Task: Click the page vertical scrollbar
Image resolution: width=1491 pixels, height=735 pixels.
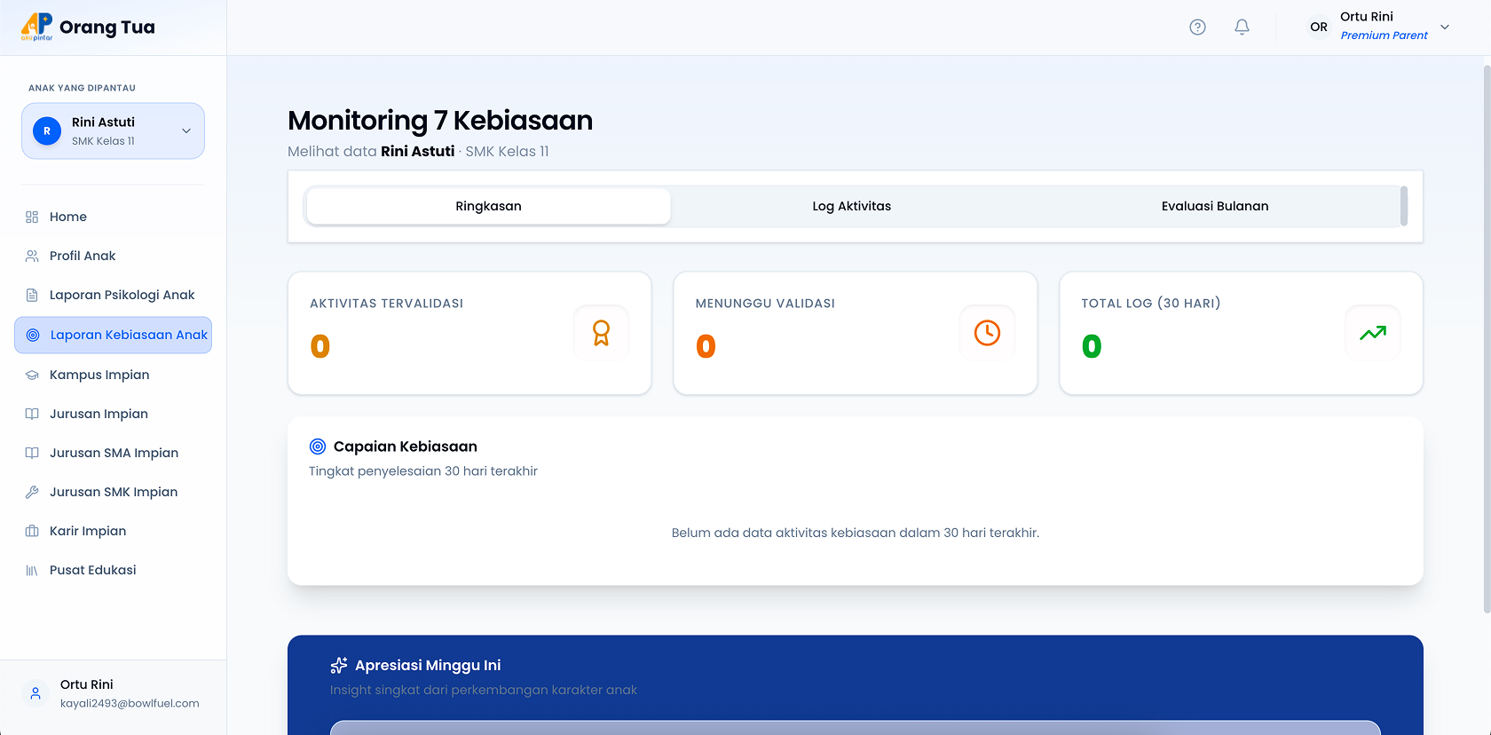Action: 1487,337
